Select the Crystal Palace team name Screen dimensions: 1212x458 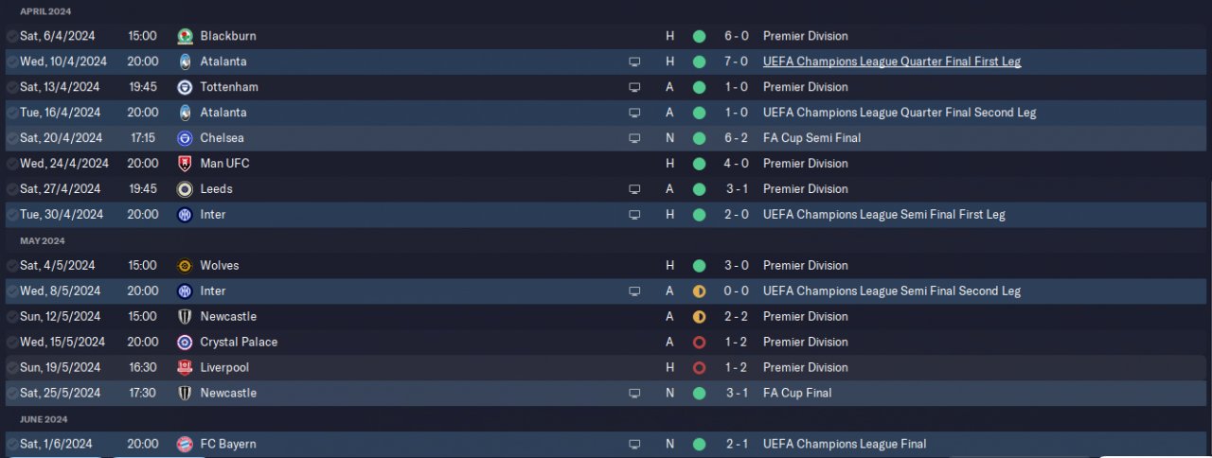[x=239, y=343]
